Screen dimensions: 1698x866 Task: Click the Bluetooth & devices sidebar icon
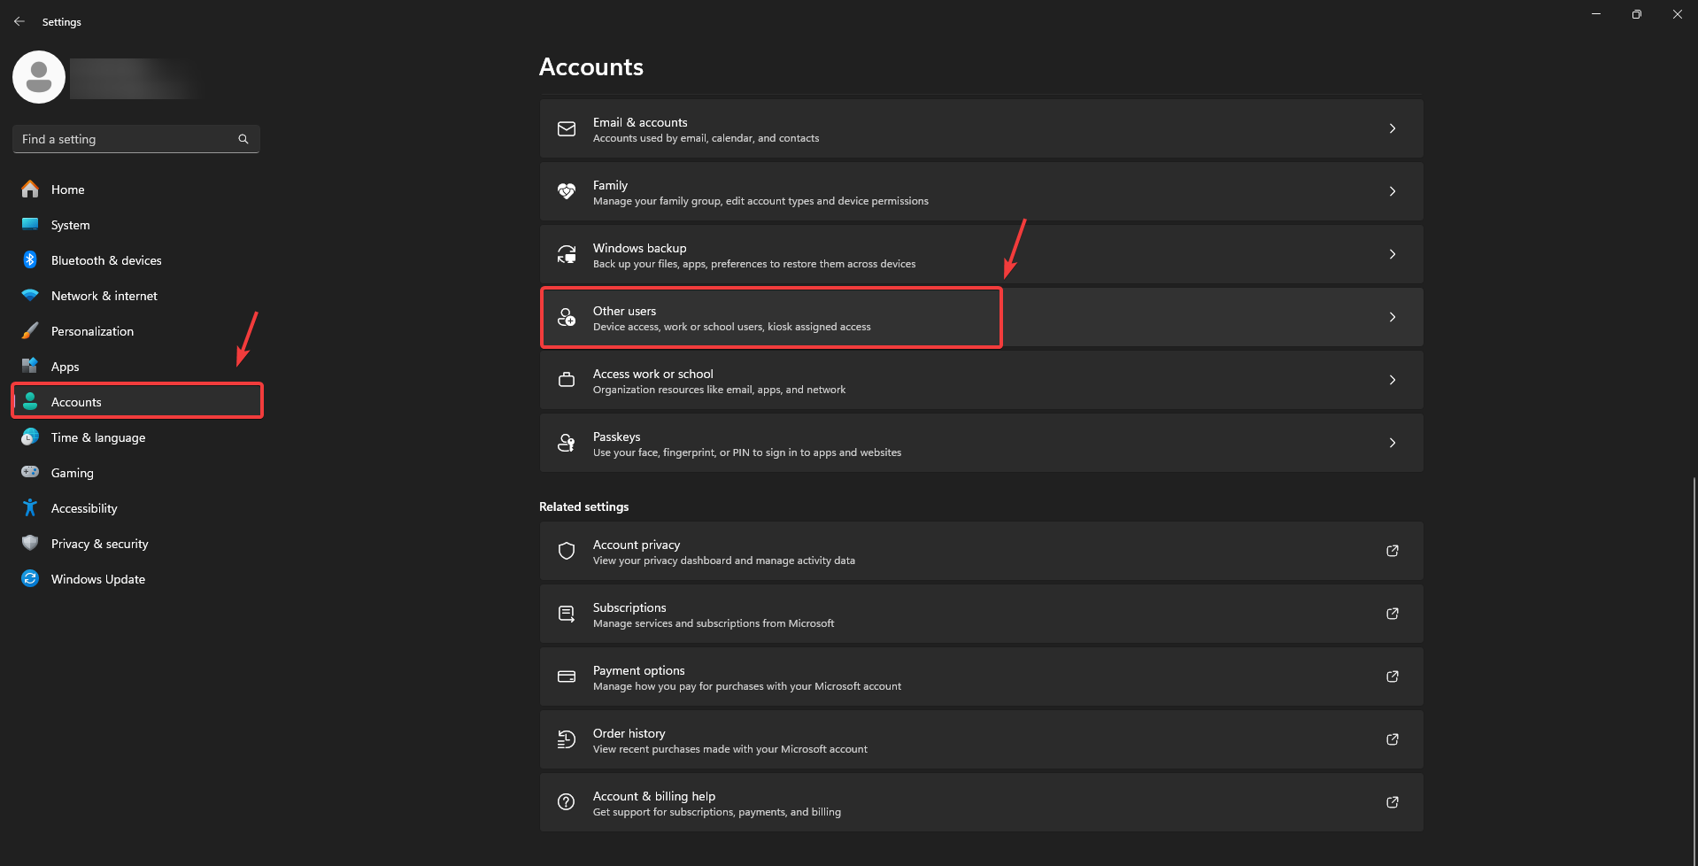pyautogui.click(x=30, y=260)
